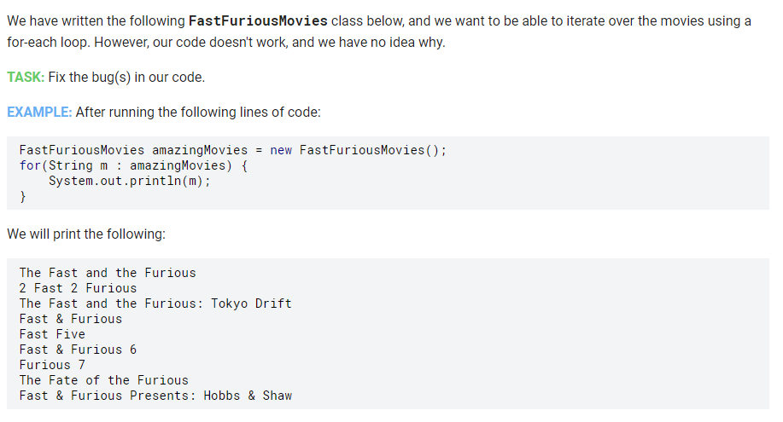Click the 'for(String m : amazingMovies) {' line

click(133, 165)
